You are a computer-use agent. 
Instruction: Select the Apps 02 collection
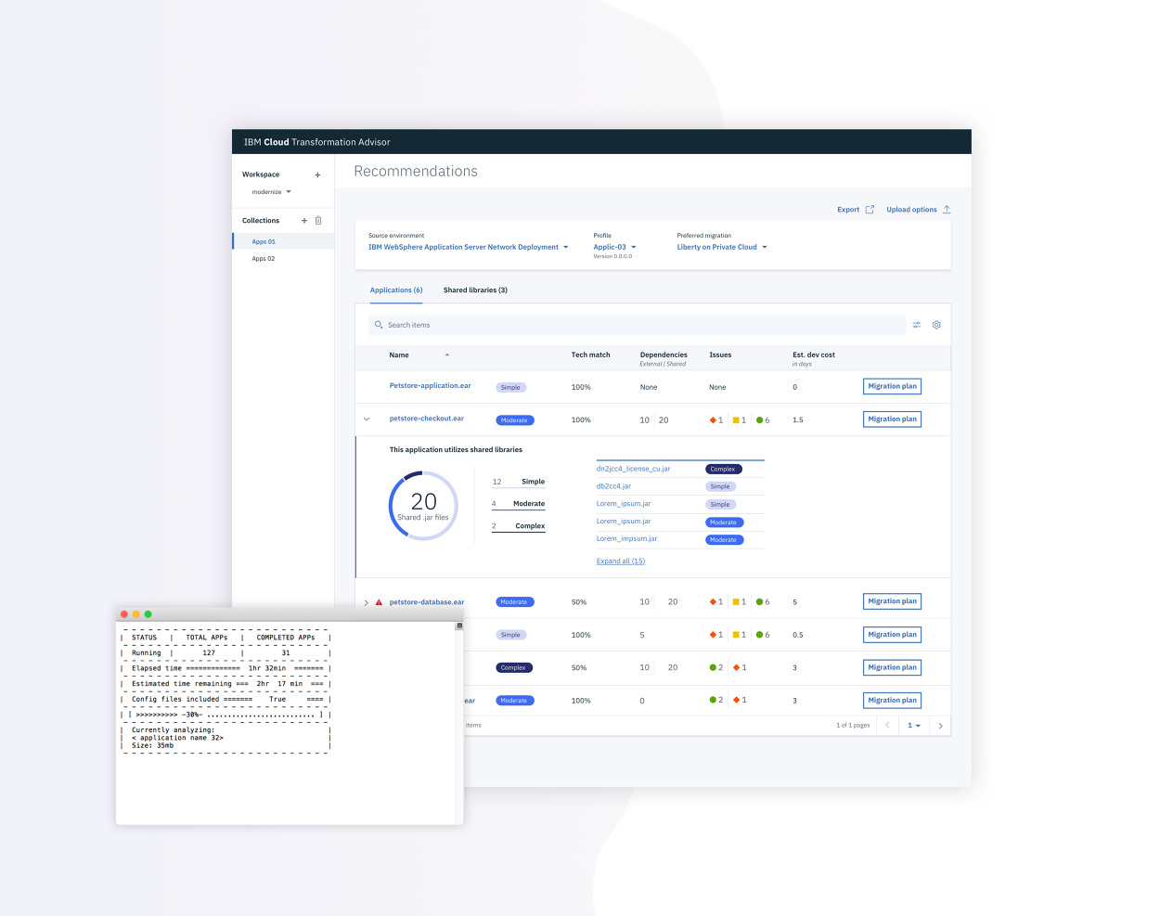click(x=264, y=259)
